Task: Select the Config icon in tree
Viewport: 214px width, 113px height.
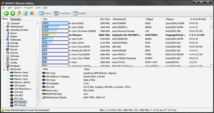Action: [x=8, y=63]
